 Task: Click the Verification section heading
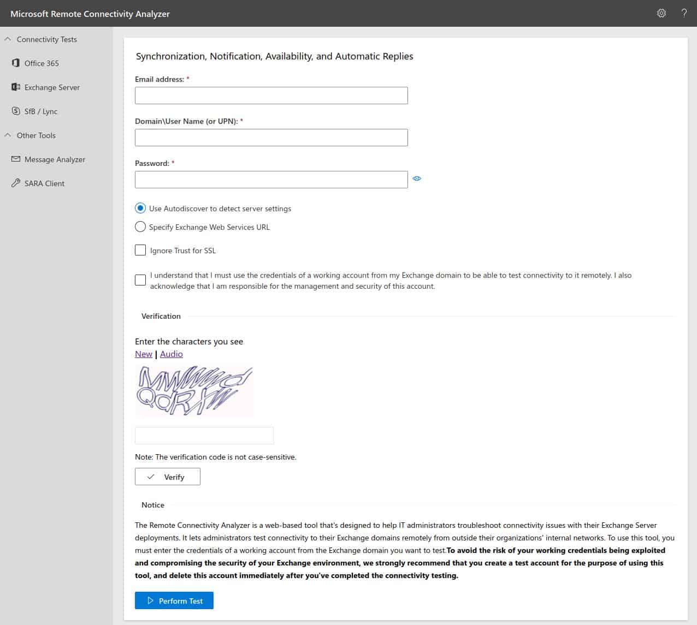(x=161, y=316)
